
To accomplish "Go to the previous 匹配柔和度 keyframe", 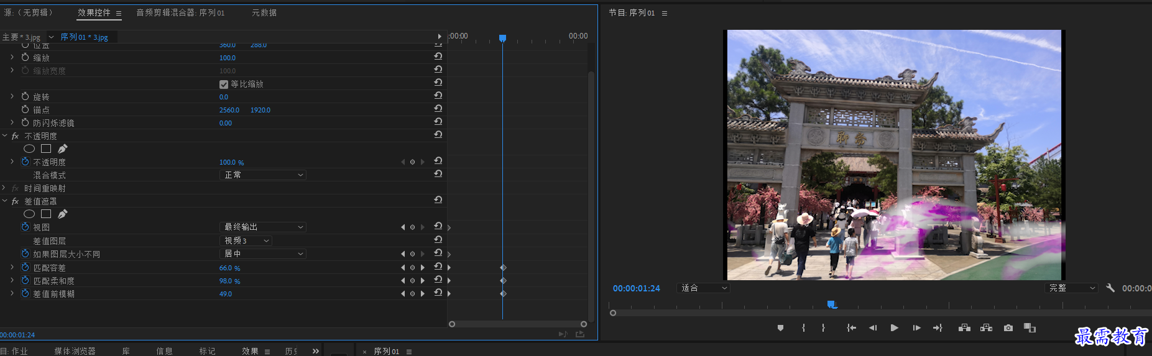I will click(x=403, y=281).
